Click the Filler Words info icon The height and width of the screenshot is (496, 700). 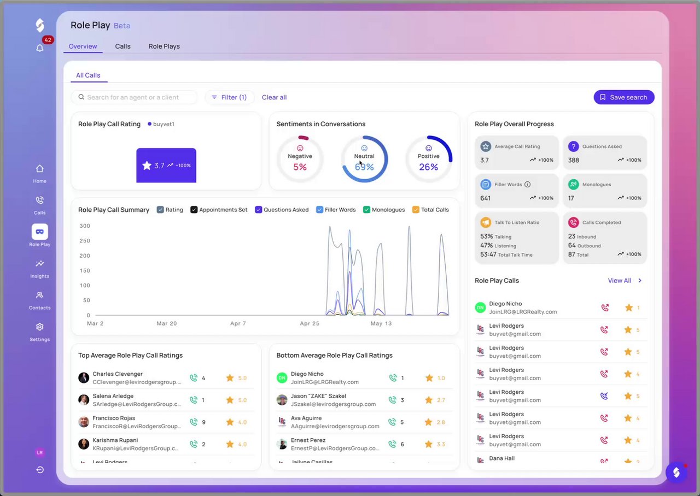(x=528, y=185)
